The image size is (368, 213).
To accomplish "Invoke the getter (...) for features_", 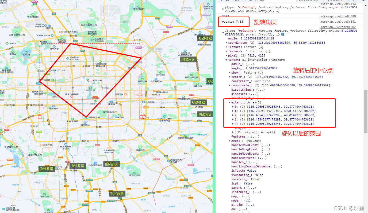I will (x=255, y=136).
